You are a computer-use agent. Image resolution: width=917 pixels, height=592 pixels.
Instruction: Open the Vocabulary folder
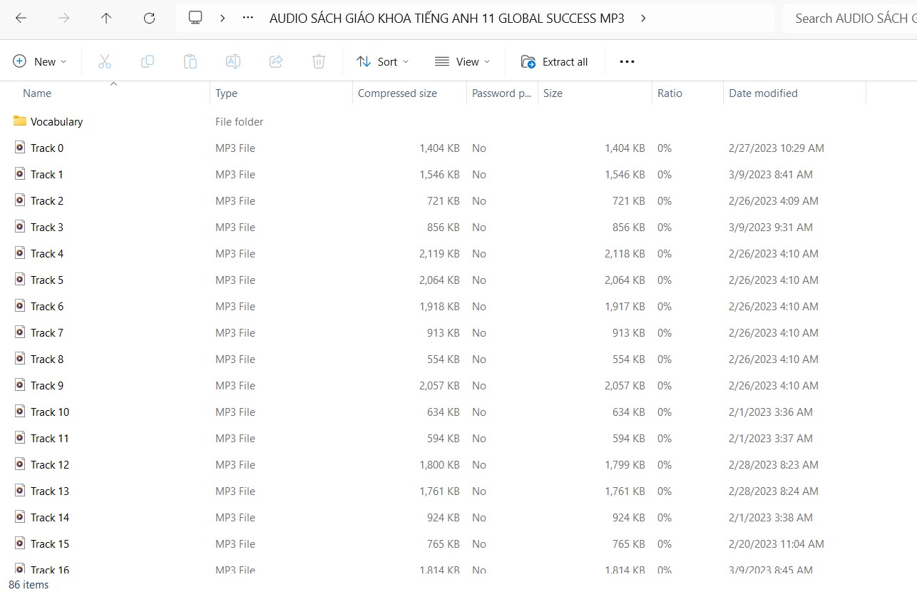57,121
